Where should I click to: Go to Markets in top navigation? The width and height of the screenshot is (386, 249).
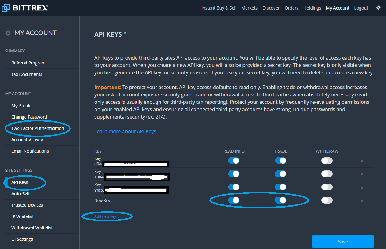click(250, 8)
